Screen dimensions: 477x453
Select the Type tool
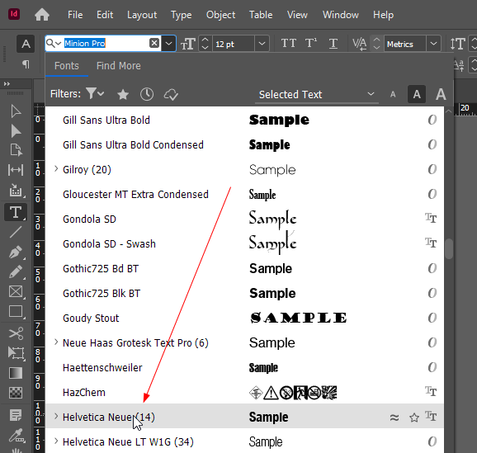(x=16, y=212)
